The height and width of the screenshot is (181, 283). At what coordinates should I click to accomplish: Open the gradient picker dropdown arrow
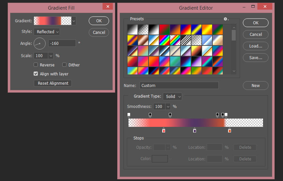74,21
